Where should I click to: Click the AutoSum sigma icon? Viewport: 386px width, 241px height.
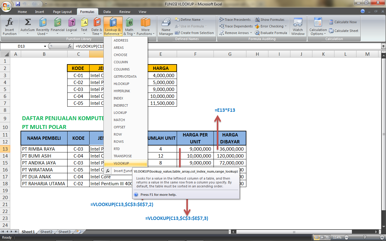pyautogui.click(x=27, y=22)
